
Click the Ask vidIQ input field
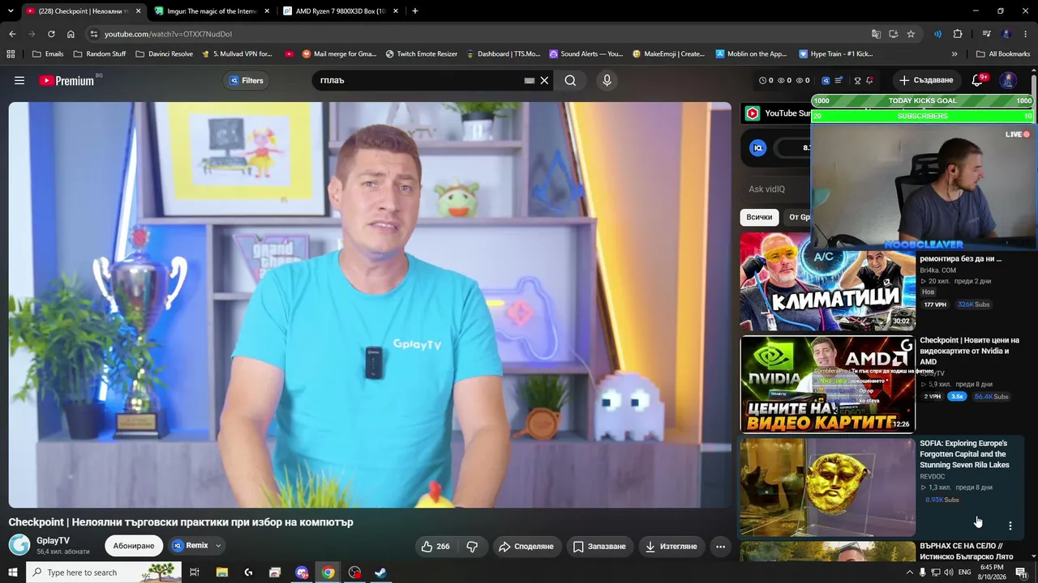[x=777, y=189]
